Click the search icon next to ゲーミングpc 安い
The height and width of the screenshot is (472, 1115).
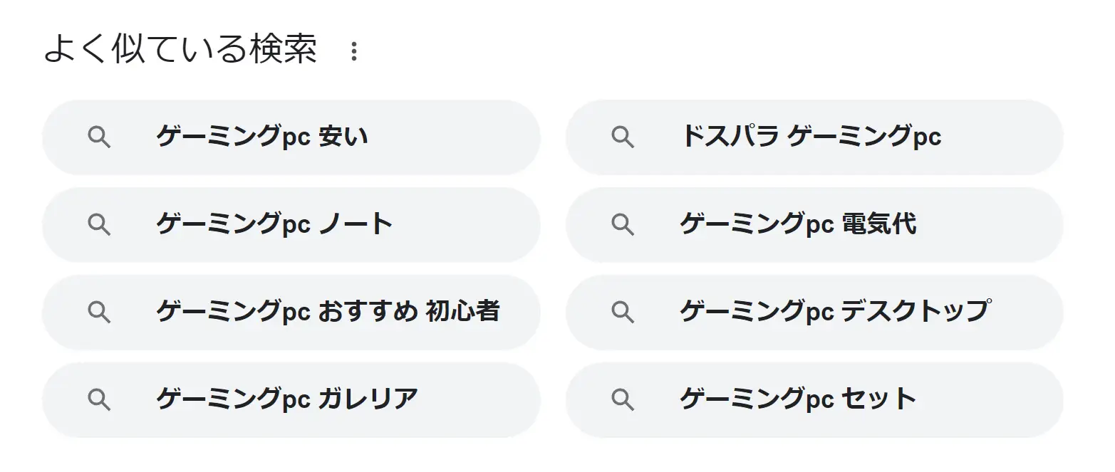99,137
